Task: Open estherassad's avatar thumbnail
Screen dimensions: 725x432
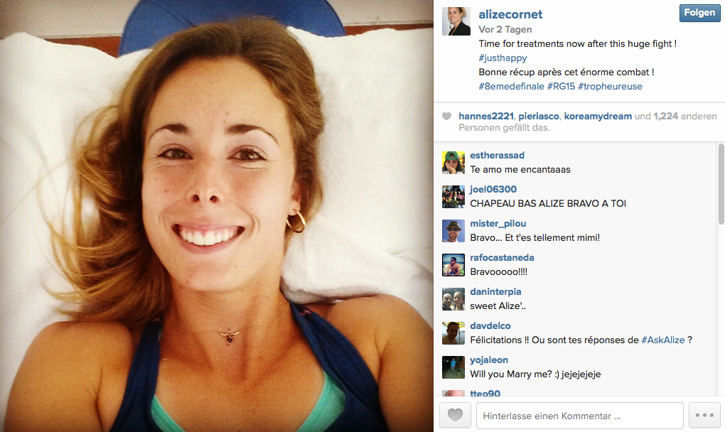Action: pos(453,163)
